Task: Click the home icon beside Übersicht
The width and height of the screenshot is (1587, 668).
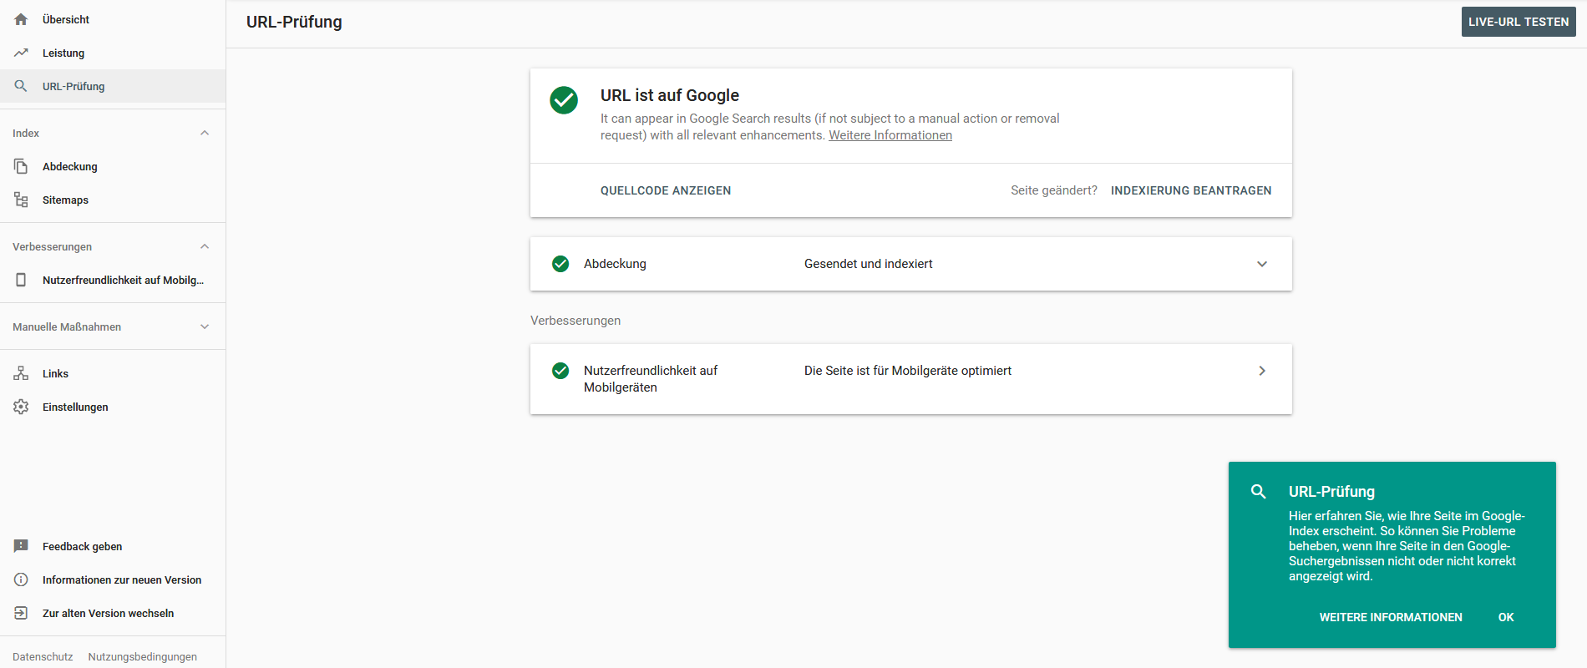Action: click(x=21, y=19)
